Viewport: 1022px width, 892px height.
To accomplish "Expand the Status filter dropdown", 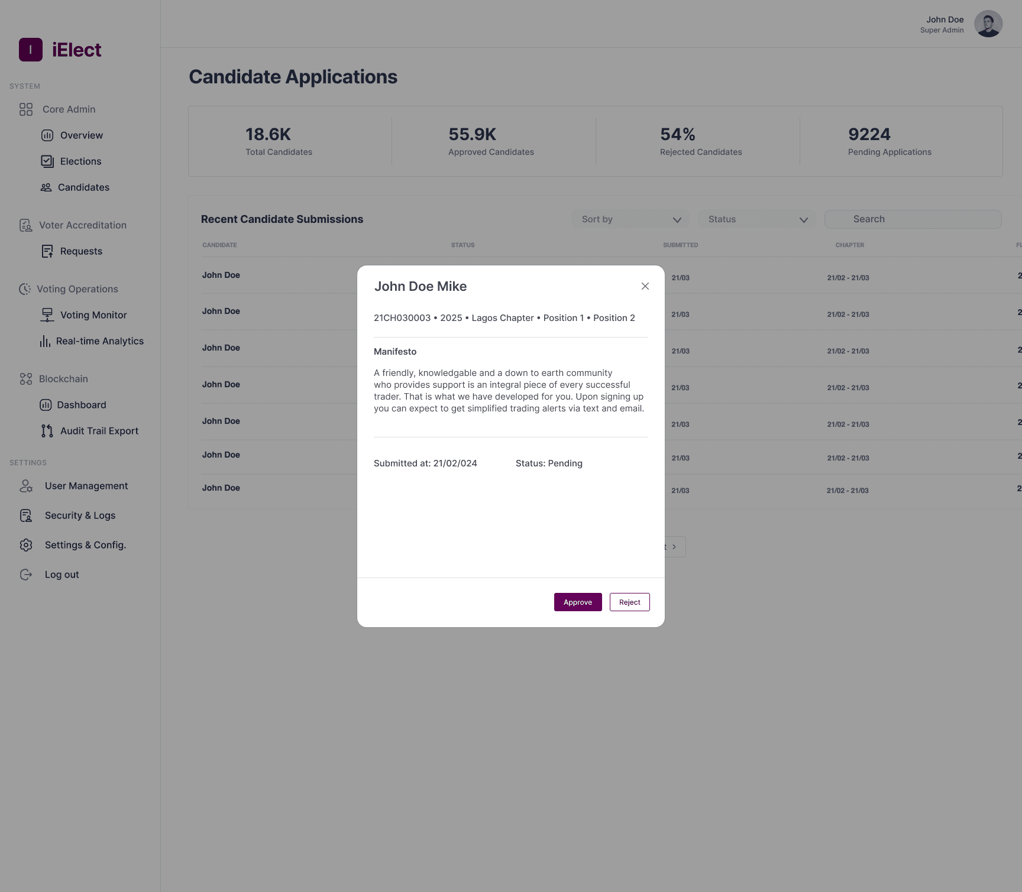I will (x=757, y=219).
